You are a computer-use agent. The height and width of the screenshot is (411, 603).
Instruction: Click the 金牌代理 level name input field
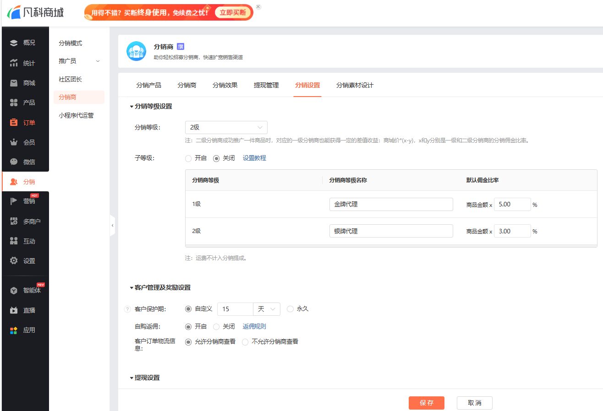tap(391, 205)
